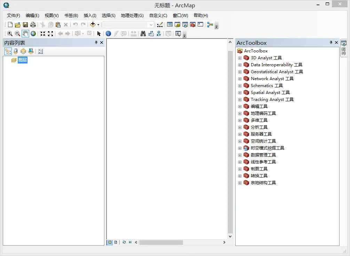Close the 内容列表 panel
This screenshot has height=256, width=350.
coord(102,43)
